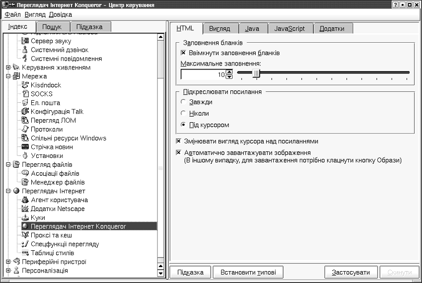Click the Kisdndock icon in the tree
This screenshot has height=283, width=422.
point(25,85)
